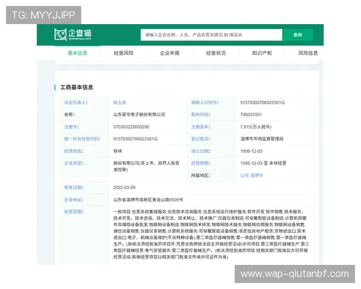Click the 登记机关 label

[200, 138]
